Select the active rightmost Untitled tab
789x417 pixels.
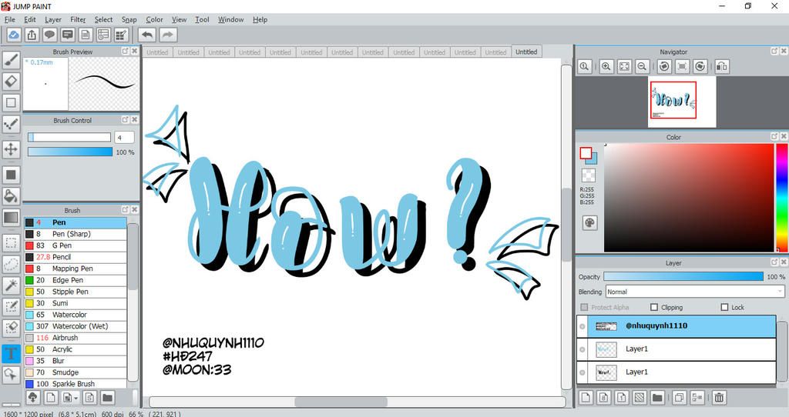click(526, 52)
